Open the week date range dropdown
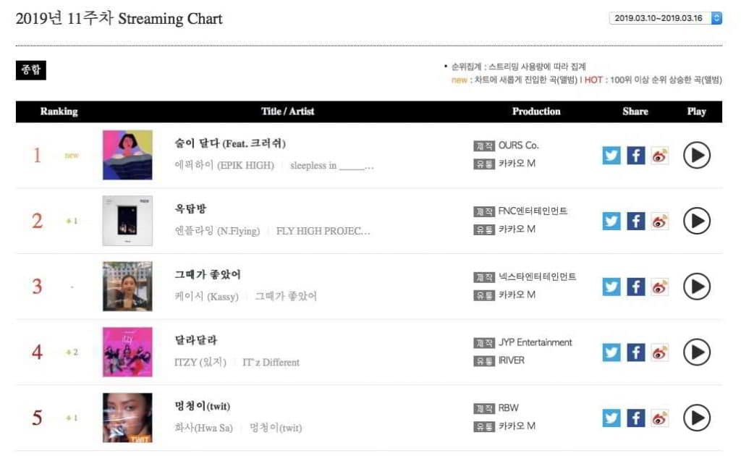Viewport: 741px width, 456px height. pos(665,18)
